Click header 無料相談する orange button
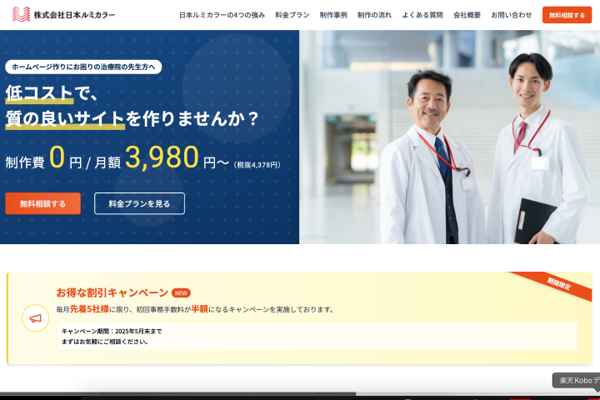 pyautogui.click(x=567, y=15)
